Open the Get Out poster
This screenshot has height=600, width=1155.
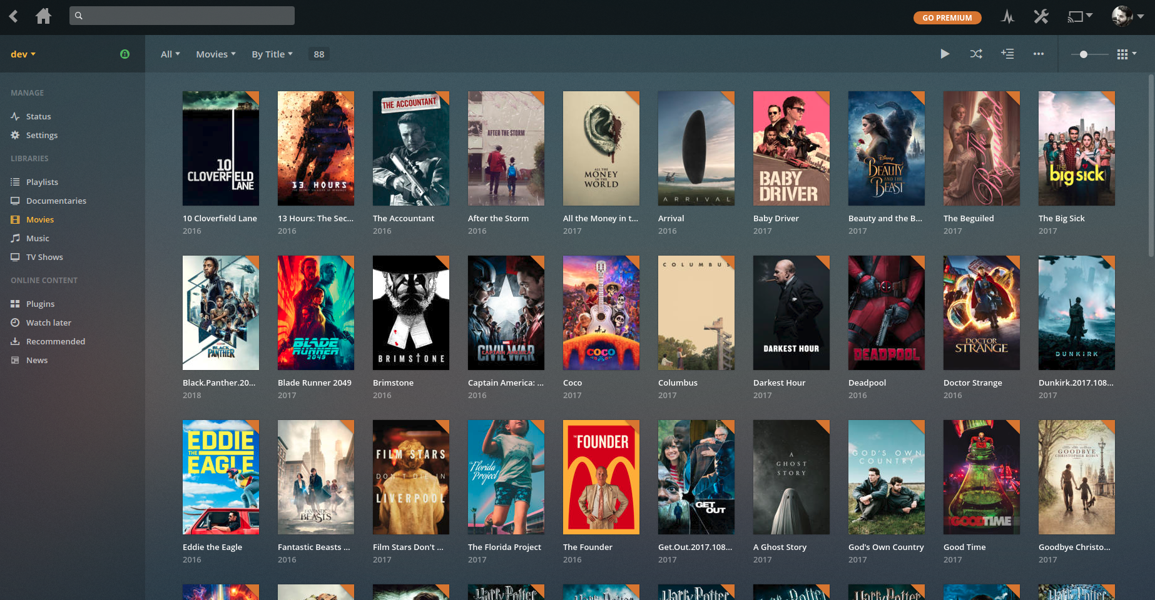point(696,477)
